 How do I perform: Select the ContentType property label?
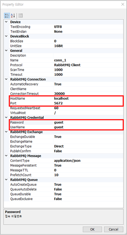tap(20, 161)
